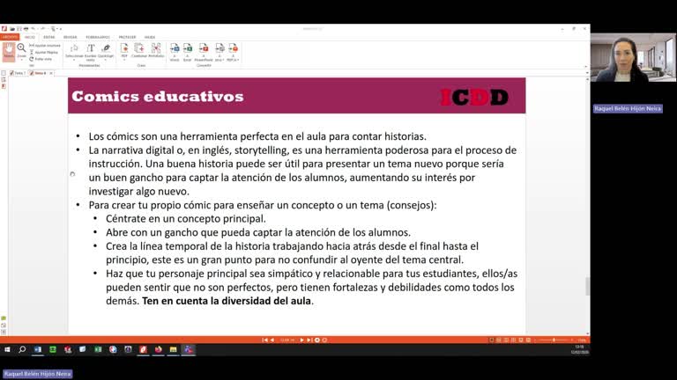677x380 pixels.
Task: Switch to the EDITAR ribbon tab
Action: [x=49, y=37]
